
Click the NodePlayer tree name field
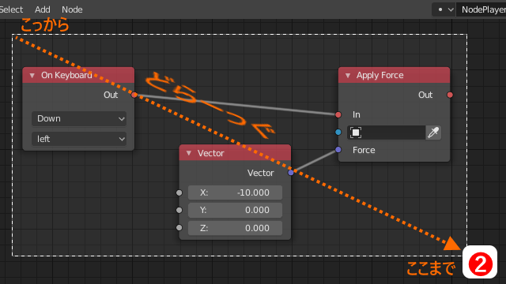point(481,9)
